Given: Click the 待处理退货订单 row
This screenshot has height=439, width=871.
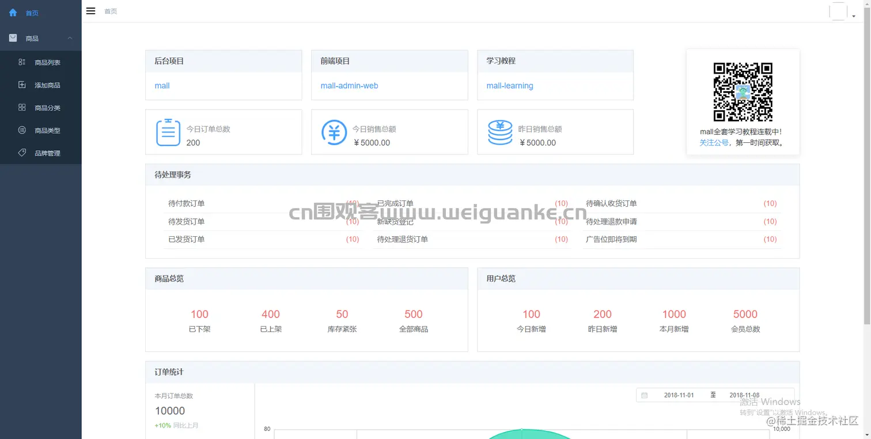Looking at the screenshot, I should click(472, 239).
